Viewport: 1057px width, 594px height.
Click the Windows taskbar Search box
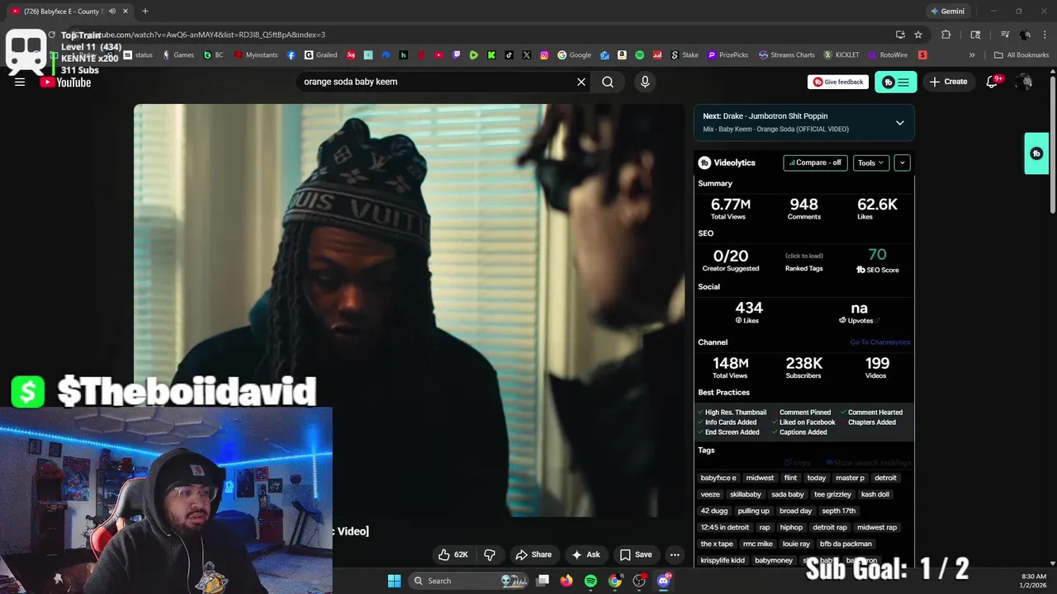(x=468, y=581)
